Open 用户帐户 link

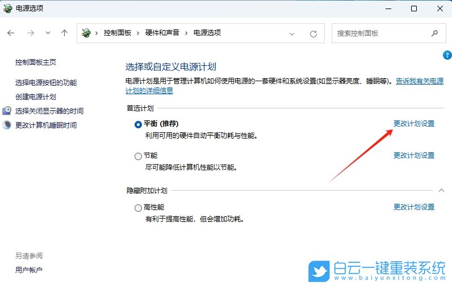click(x=29, y=270)
